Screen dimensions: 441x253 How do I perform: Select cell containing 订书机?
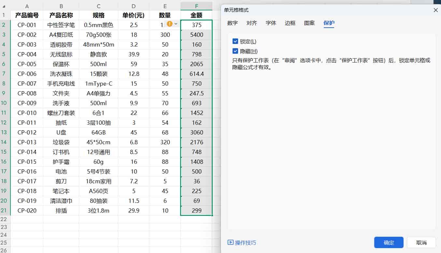click(61, 152)
